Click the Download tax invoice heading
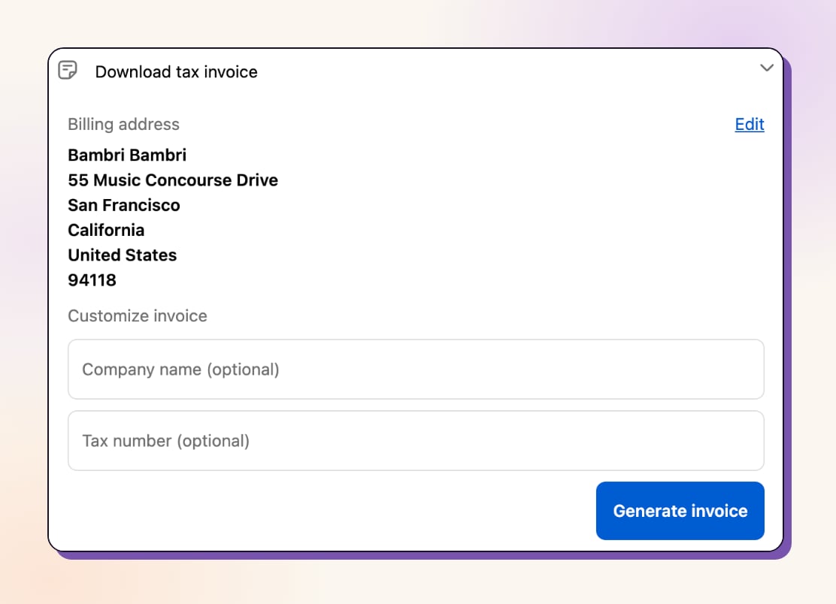Image resolution: width=836 pixels, height=604 pixels. point(177,72)
